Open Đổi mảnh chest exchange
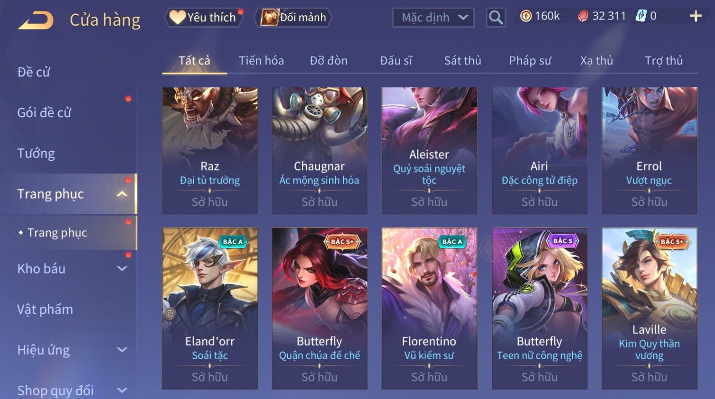This screenshot has height=399, width=715. pyautogui.click(x=293, y=18)
